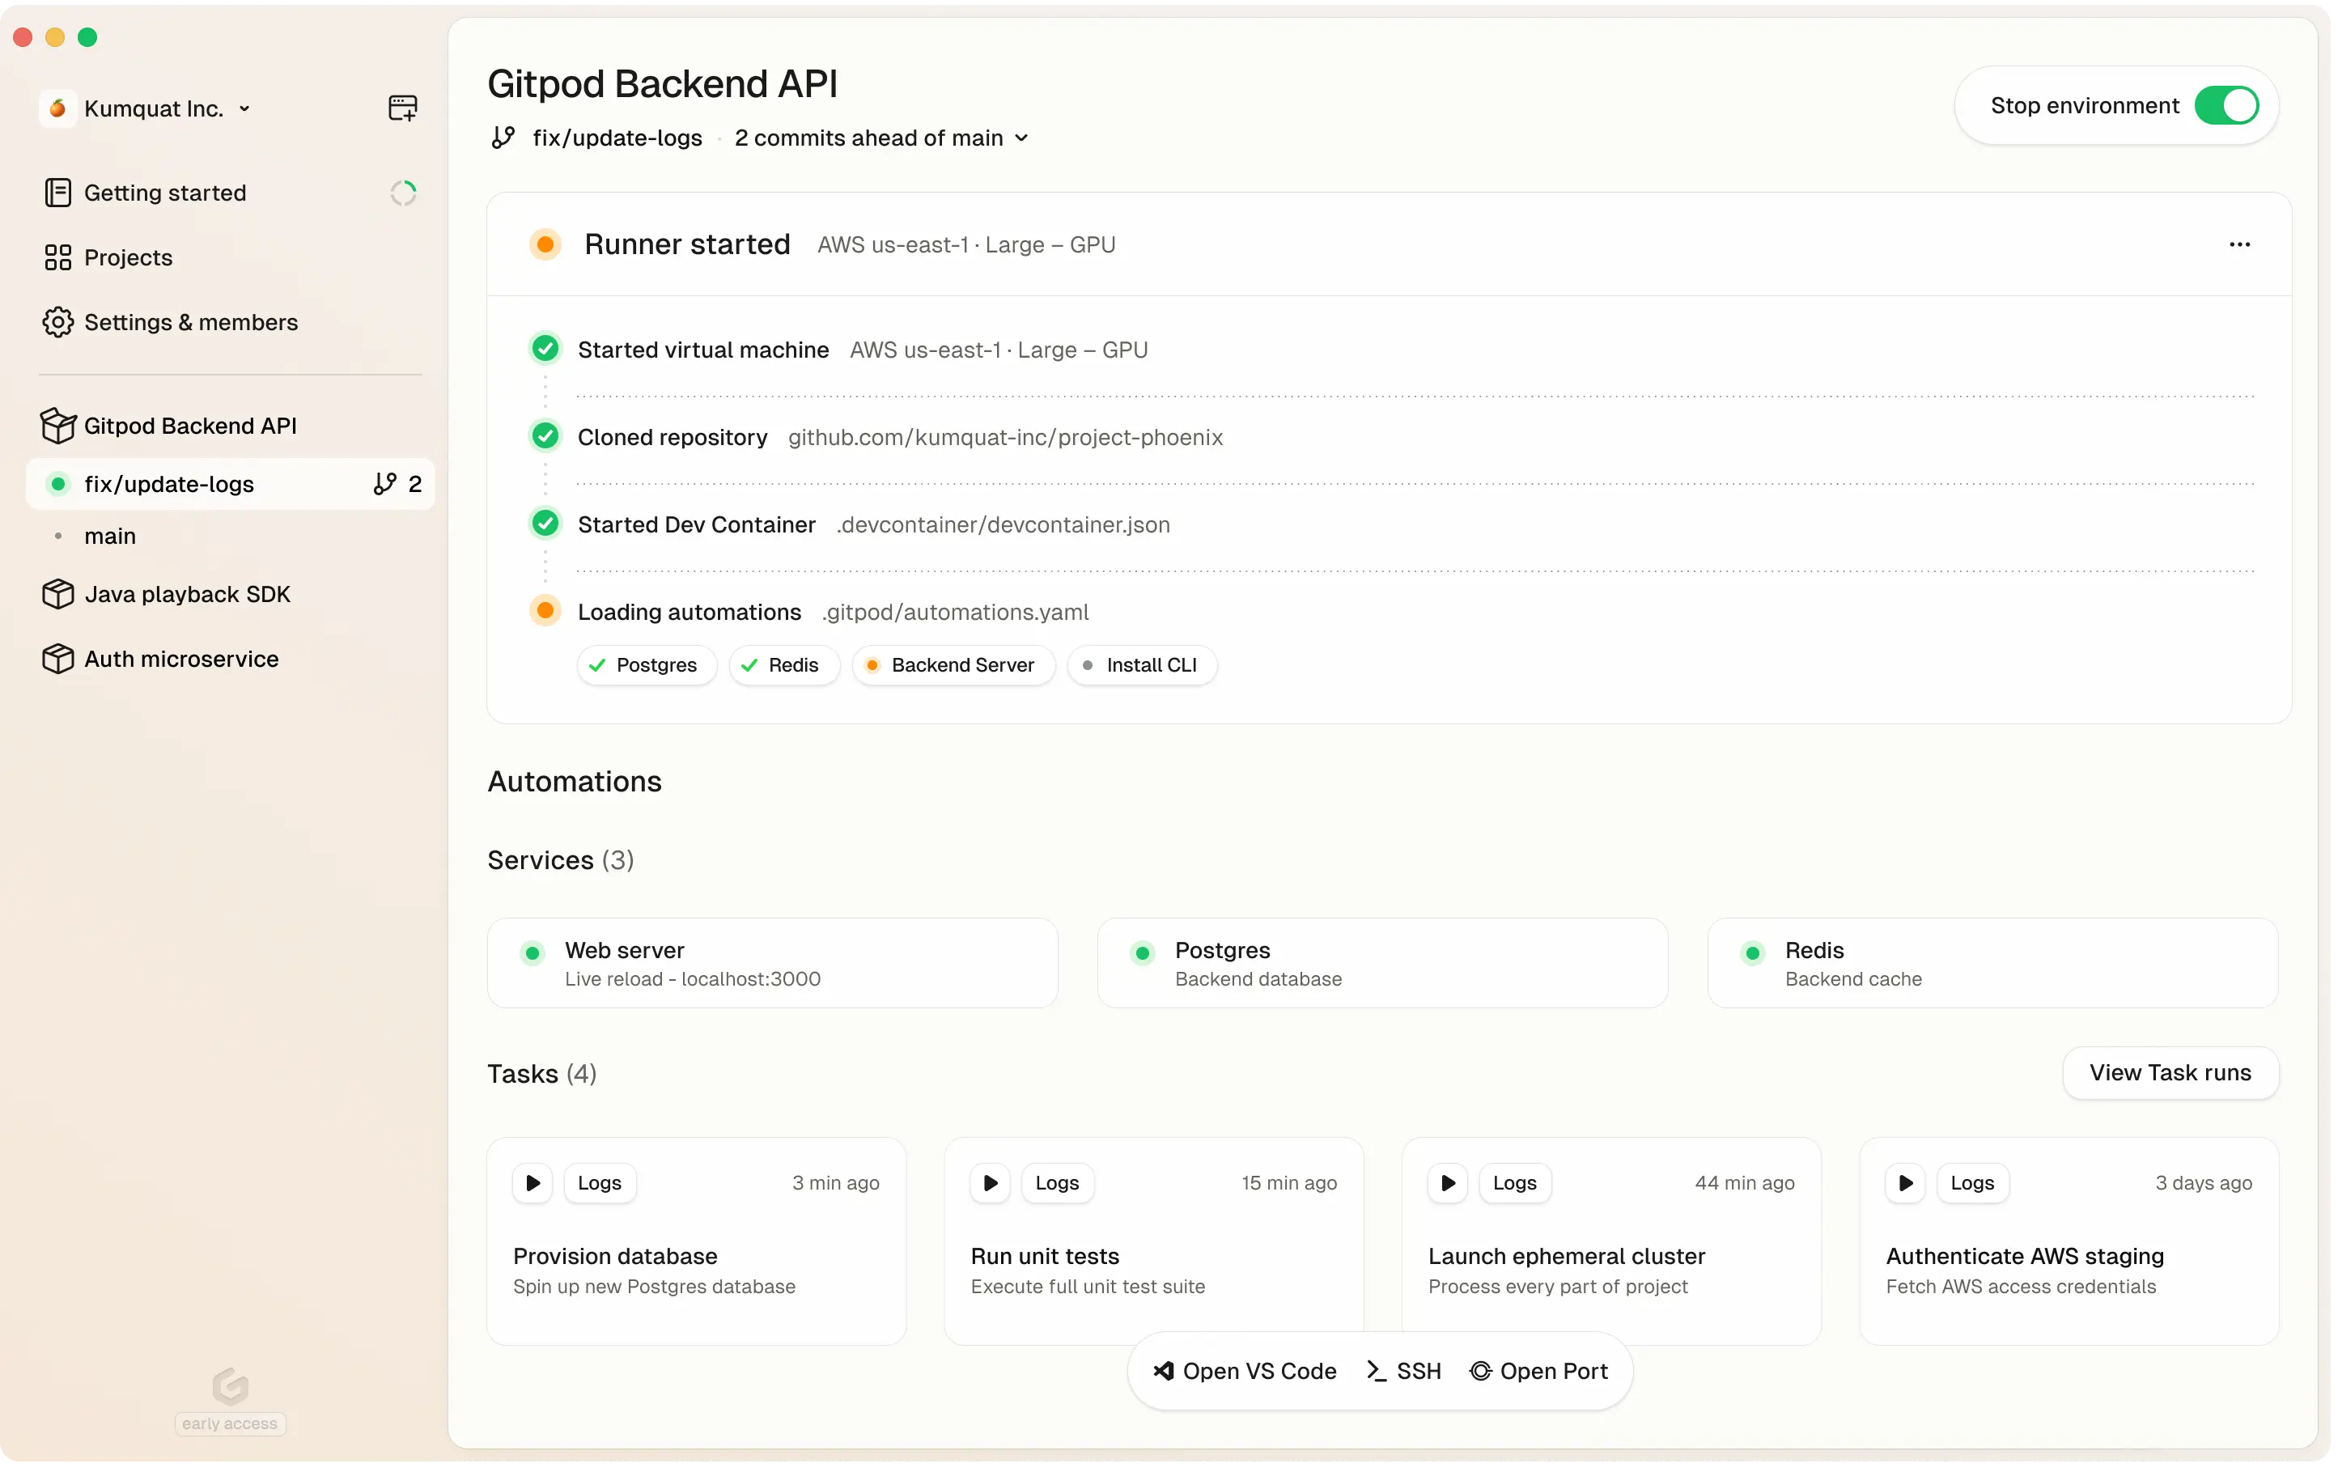The width and height of the screenshot is (2338, 1472).
Task: Open the Redis Backend cache service card
Action: pos(1992,963)
